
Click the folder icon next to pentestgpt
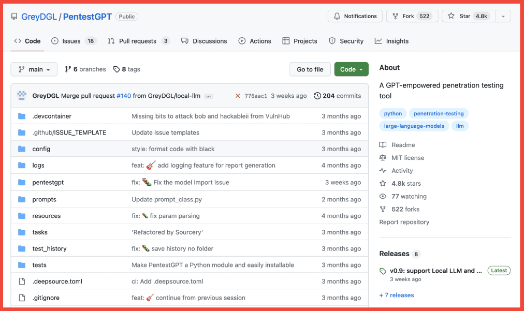pyautogui.click(x=22, y=182)
